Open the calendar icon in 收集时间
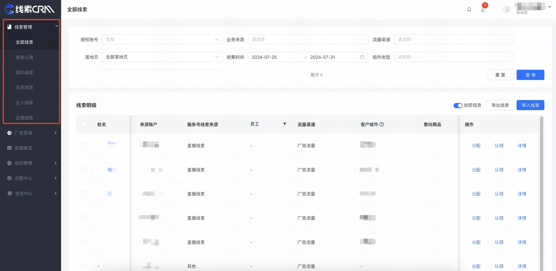This screenshot has height=271, width=556. click(362, 57)
